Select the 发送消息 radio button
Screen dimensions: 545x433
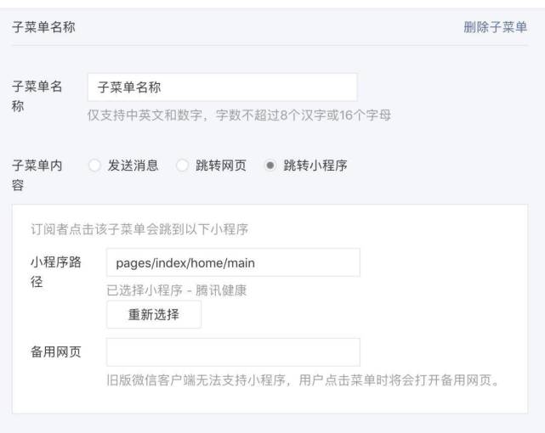94,166
